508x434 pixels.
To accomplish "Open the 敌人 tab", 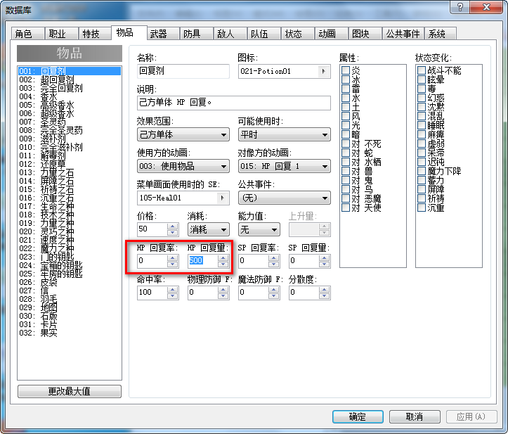I will [230, 34].
